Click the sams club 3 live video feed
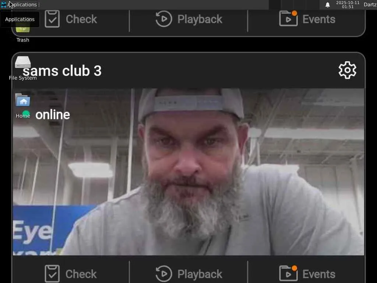 (x=188, y=172)
